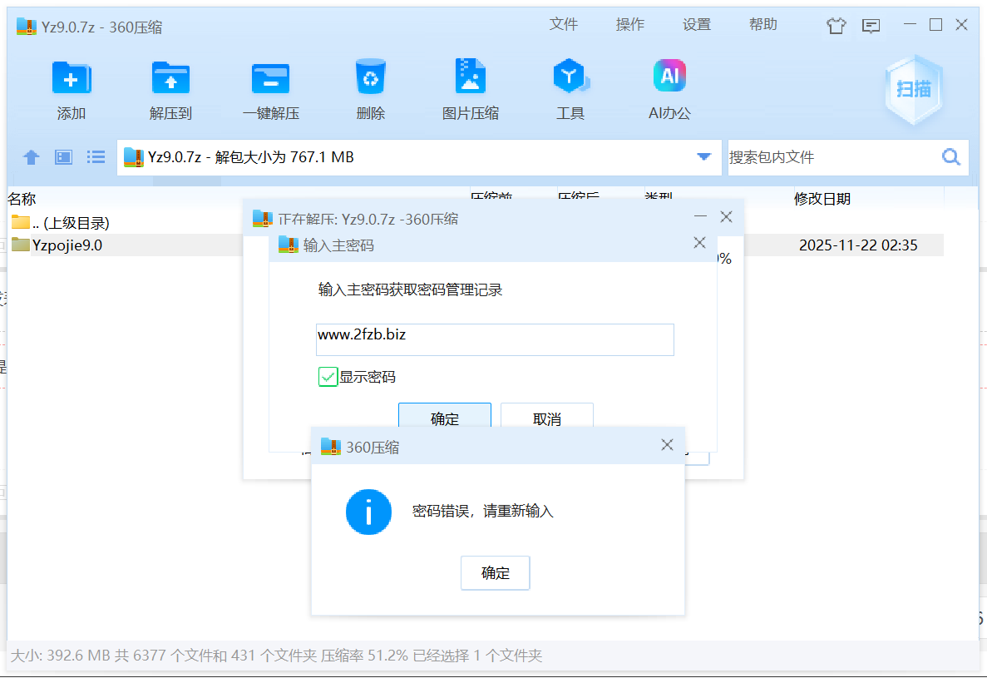Open the 工具 tools icon
The height and width of the screenshot is (678, 987).
(x=570, y=77)
